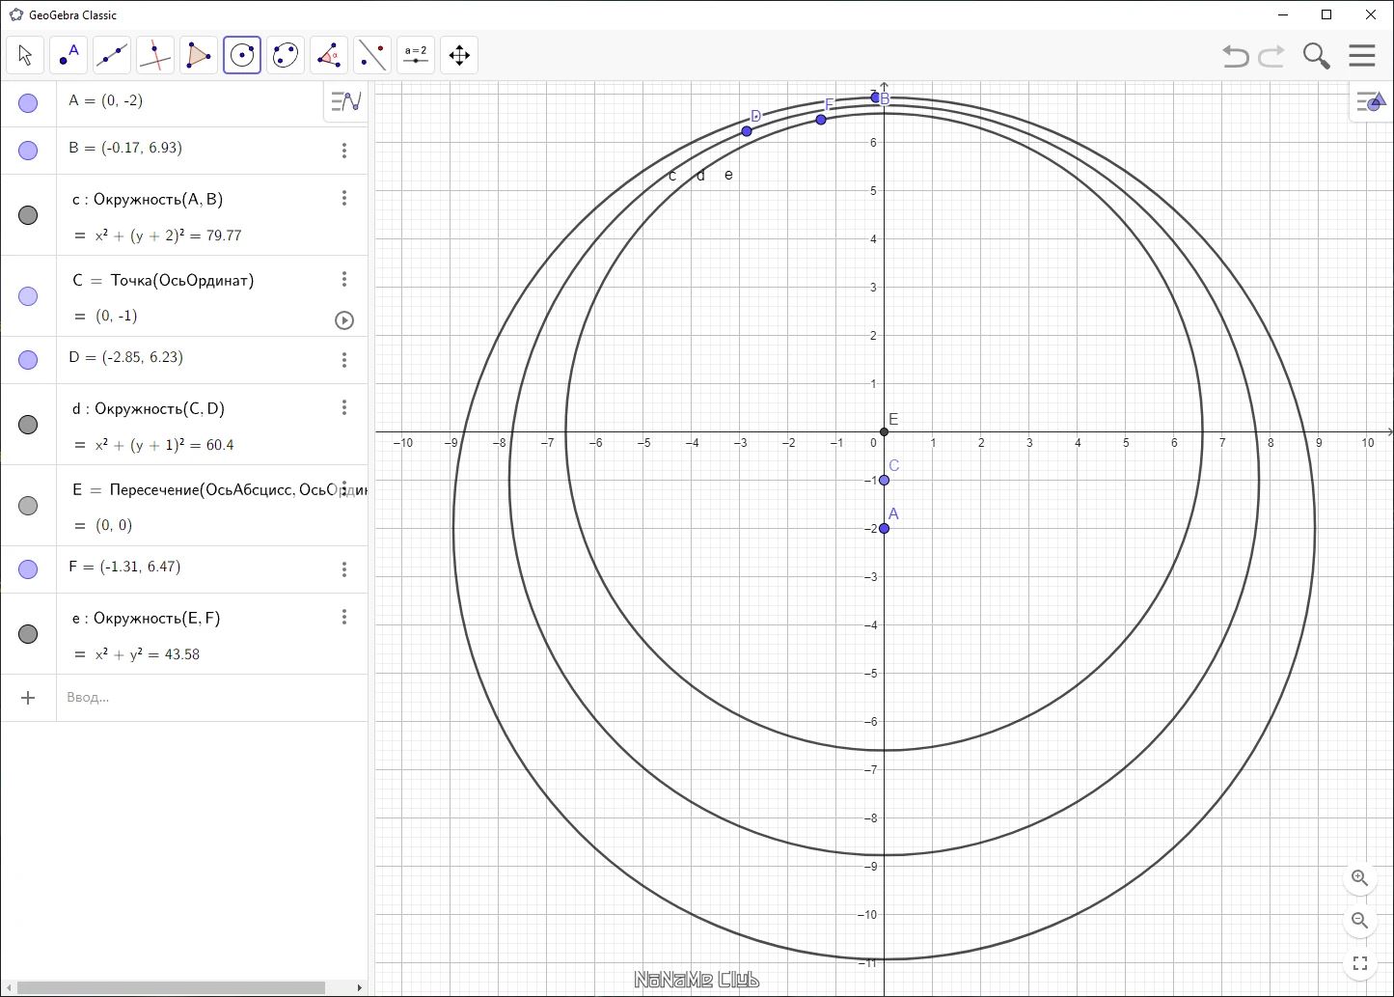Select the Circle with center tool

242,55
